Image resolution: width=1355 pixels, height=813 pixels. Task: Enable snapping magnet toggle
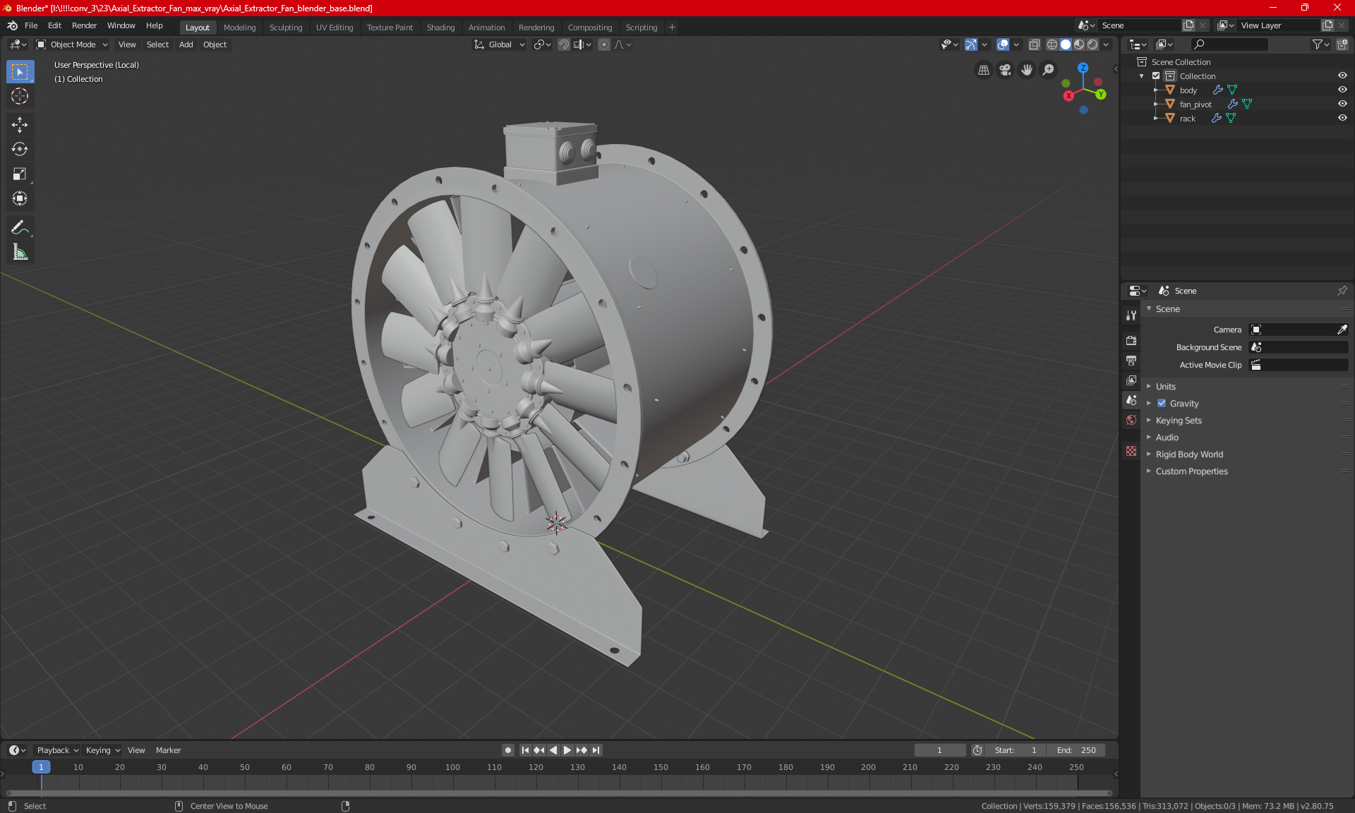[564, 44]
